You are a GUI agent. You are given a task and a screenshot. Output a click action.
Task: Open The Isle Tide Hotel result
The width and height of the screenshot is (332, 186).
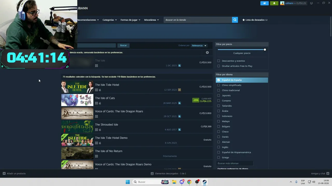(x=137, y=87)
